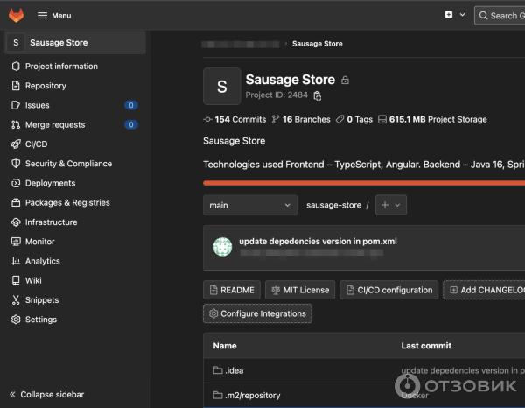Screen dimensions: 525x408
Task: Open the hamburger Menu
Action: [x=54, y=16]
